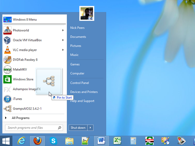195x146 pixels.
Task: Open DVDFab Passkey 8 key icon
Action: point(7,60)
